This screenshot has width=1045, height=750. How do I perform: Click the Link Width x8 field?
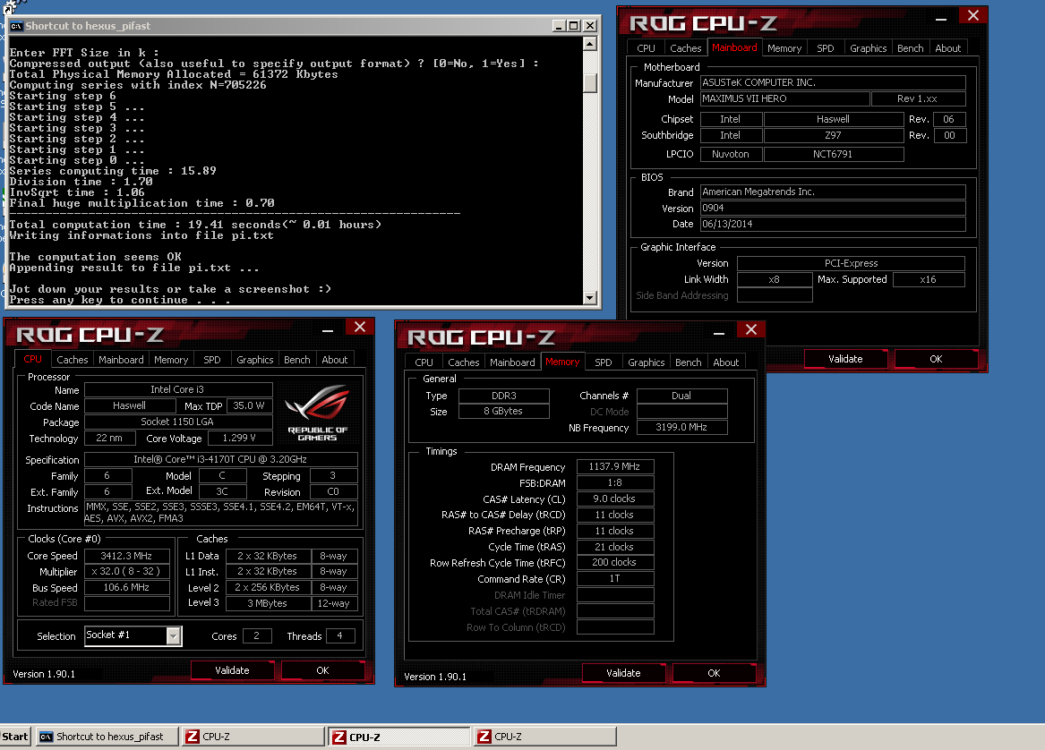tap(775, 280)
